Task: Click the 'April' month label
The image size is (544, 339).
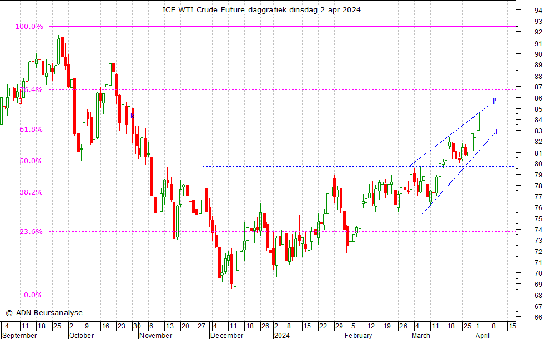Action: [482, 336]
